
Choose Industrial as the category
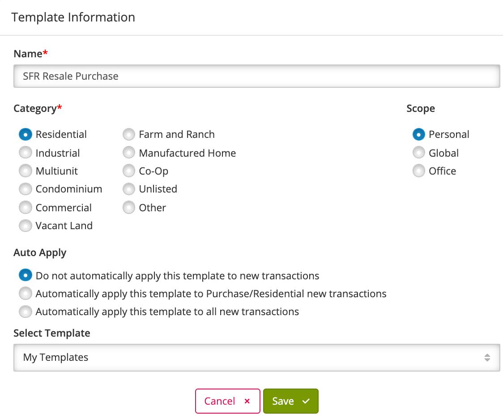coord(26,153)
